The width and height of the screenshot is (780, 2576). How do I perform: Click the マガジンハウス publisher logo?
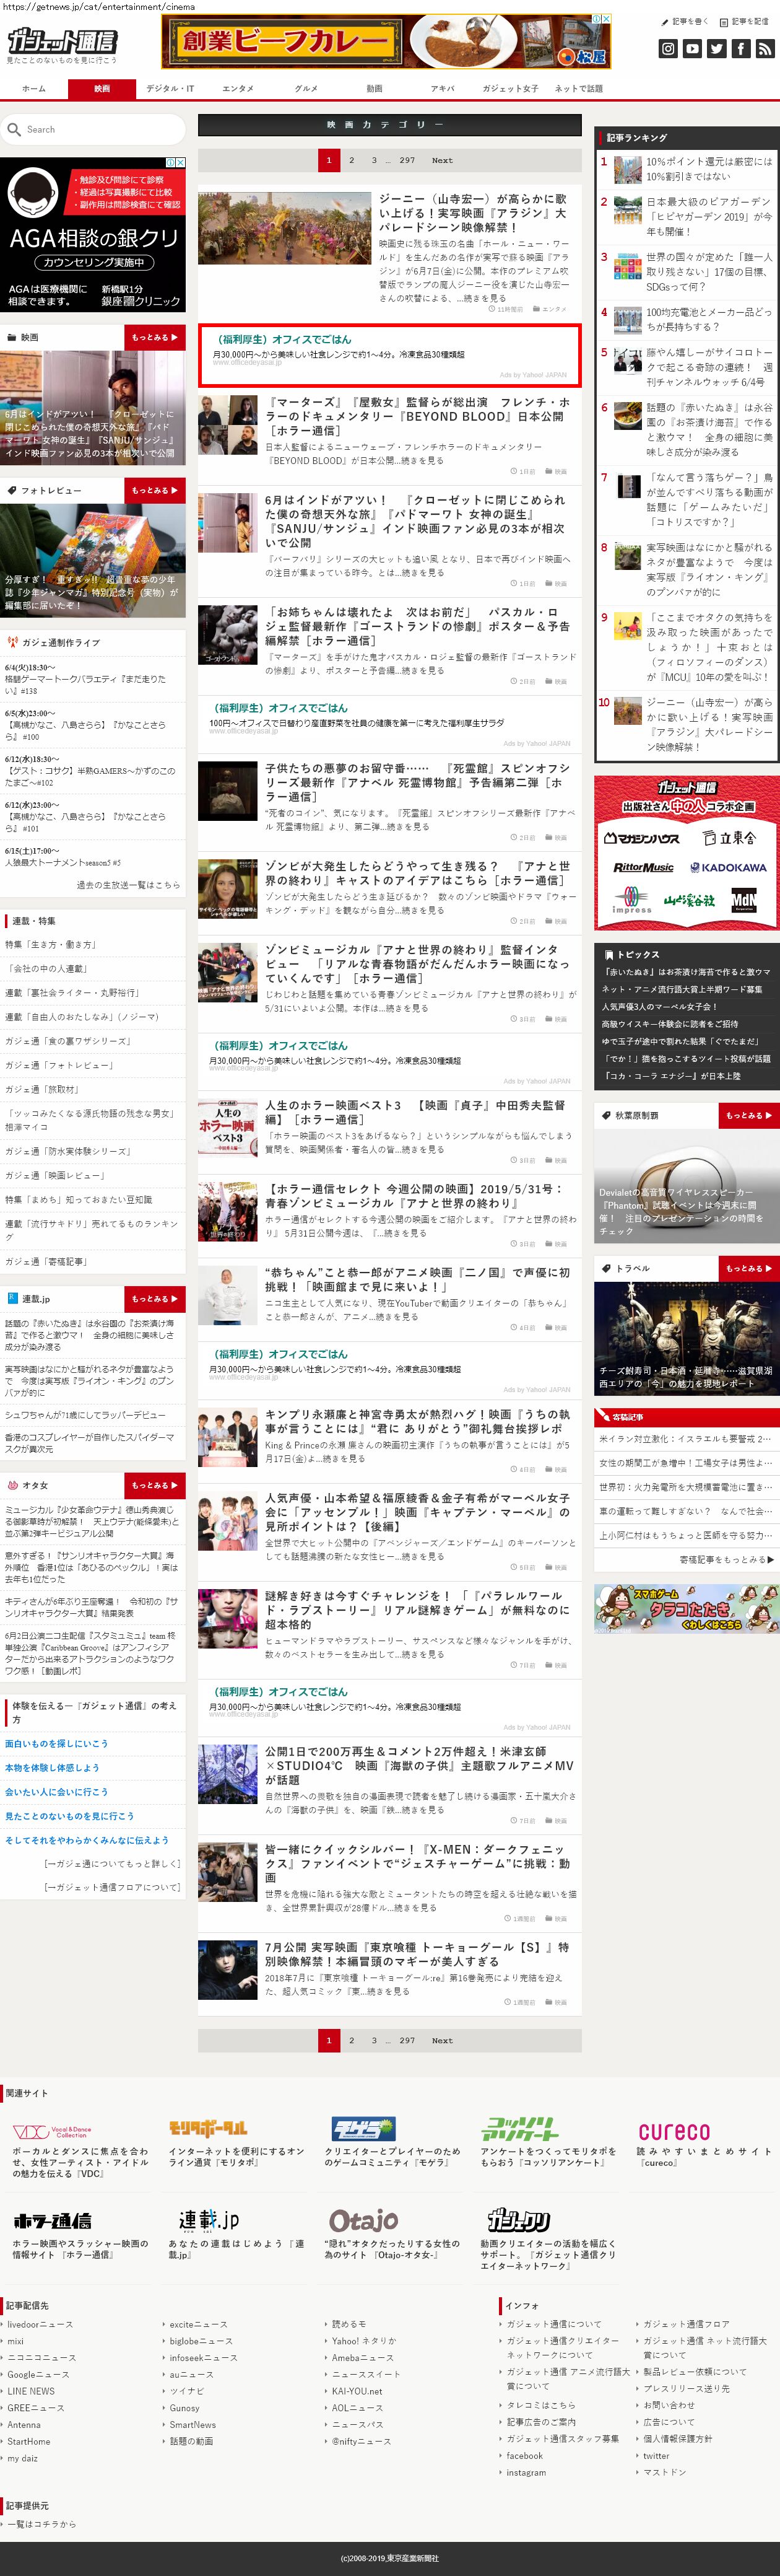(641, 838)
